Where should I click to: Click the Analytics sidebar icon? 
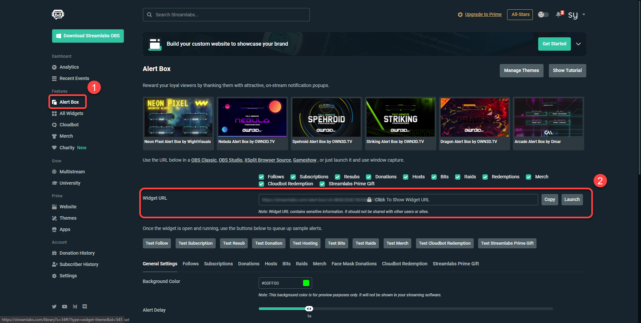point(54,67)
